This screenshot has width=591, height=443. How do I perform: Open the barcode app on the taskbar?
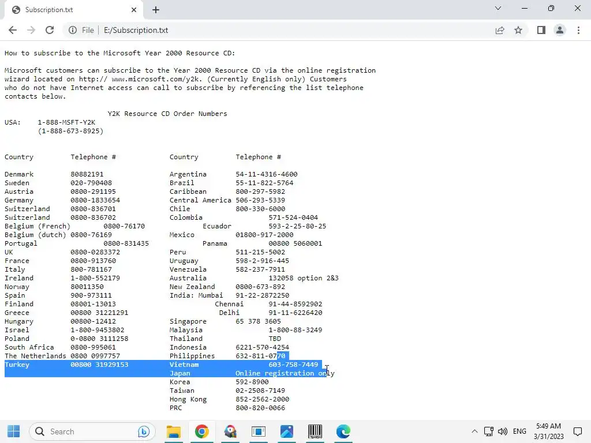coord(315,431)
